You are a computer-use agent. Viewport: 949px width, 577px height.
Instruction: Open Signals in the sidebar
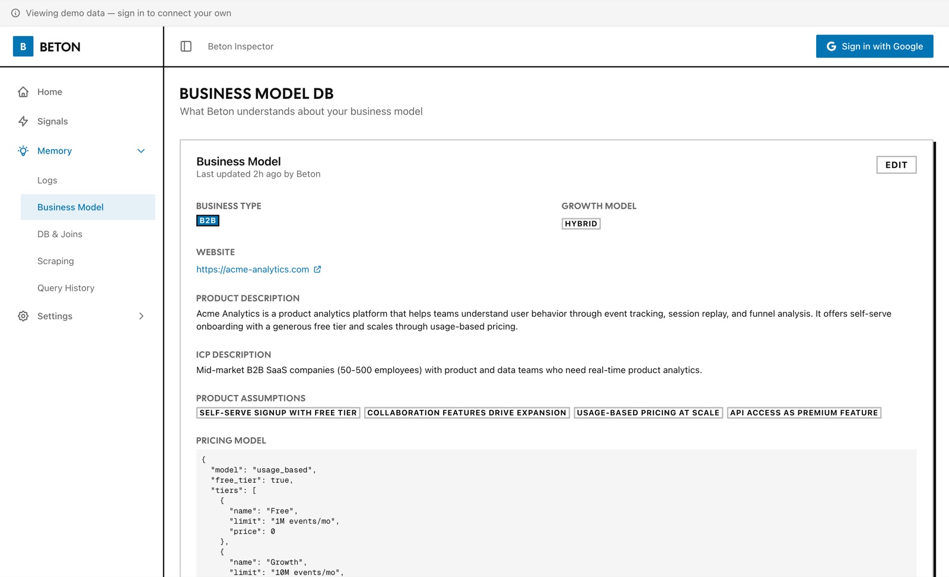tap(53, 121)
